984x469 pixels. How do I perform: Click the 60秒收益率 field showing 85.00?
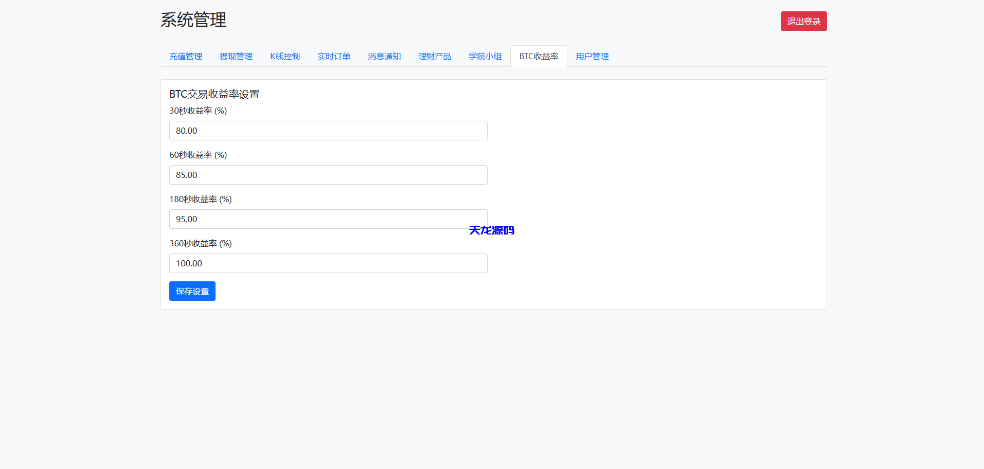tap(328, 175)
